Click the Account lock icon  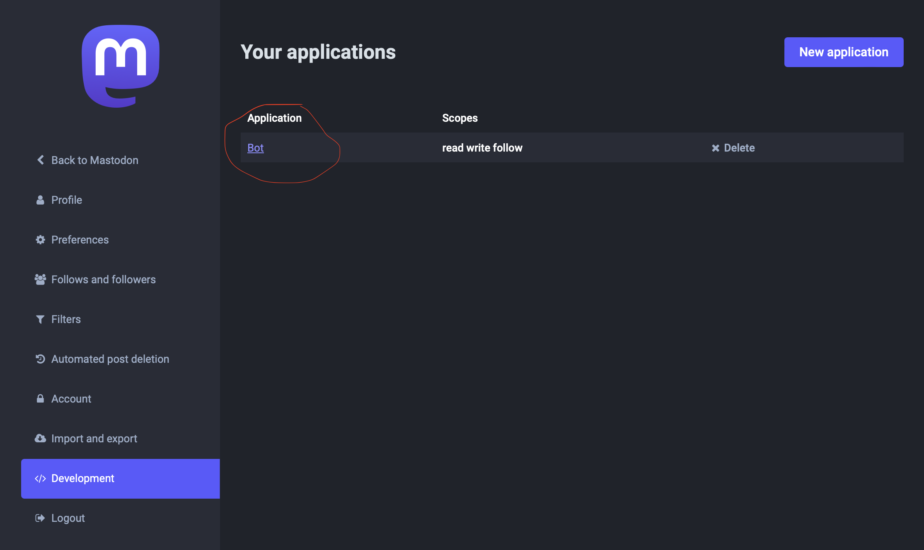[x=40, y=399]
